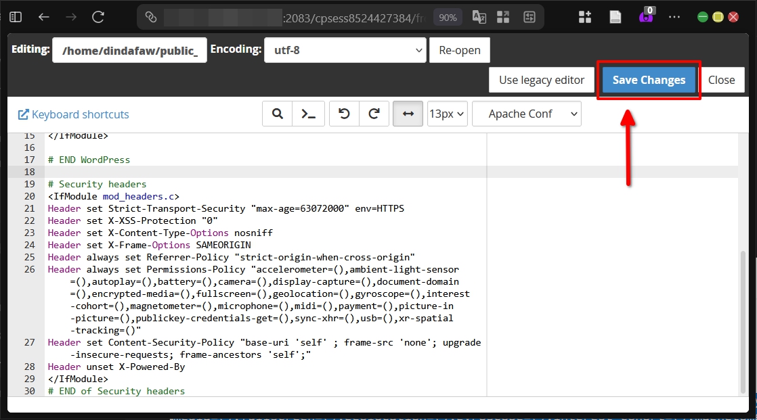The height and width of the screenshot is (420, 757).
Task: Click the document icon in the browser toolbar
Action: click(615, 17)
